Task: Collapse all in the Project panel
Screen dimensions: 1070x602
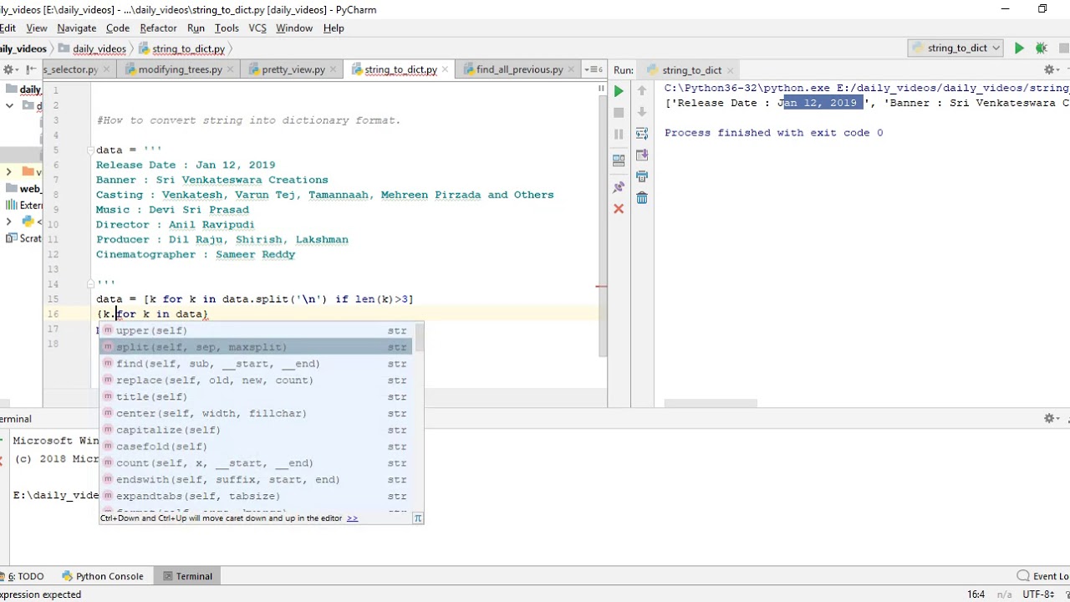Action: coord(30,69)
